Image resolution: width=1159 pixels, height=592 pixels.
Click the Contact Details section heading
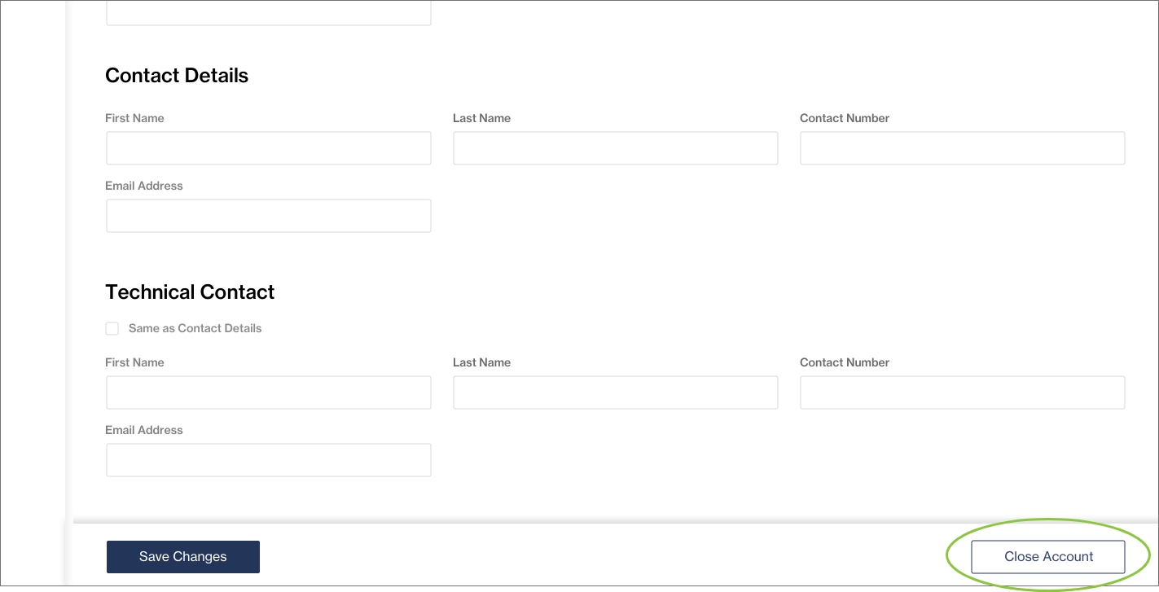click(x=177, y=76)
